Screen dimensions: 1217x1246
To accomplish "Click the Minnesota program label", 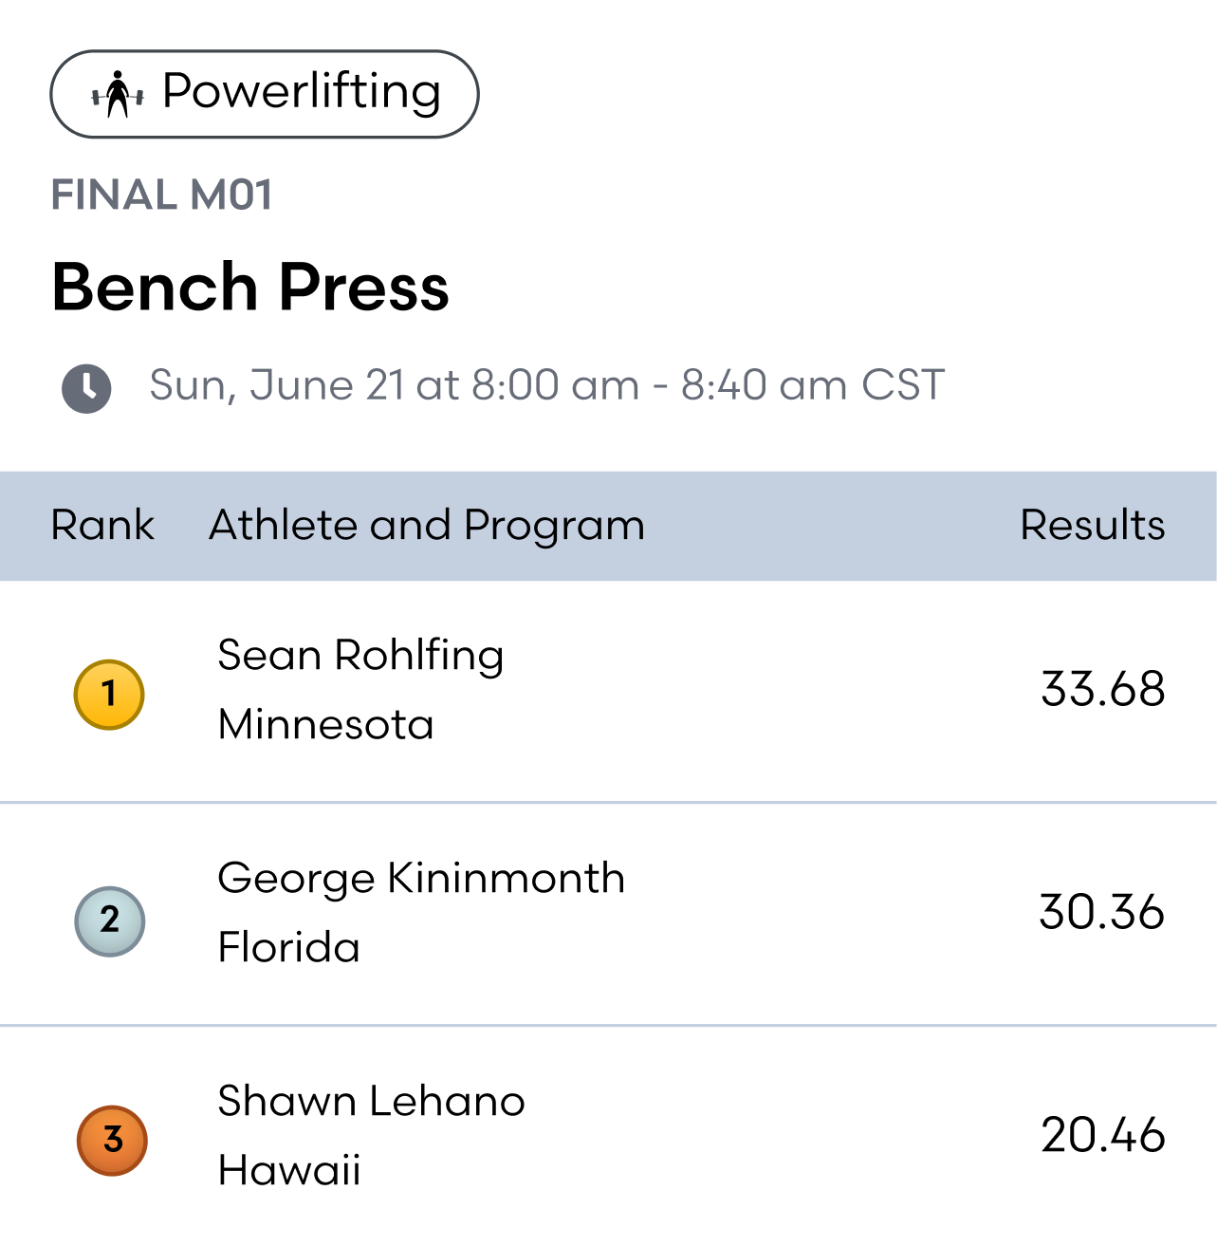I will 325,725.
